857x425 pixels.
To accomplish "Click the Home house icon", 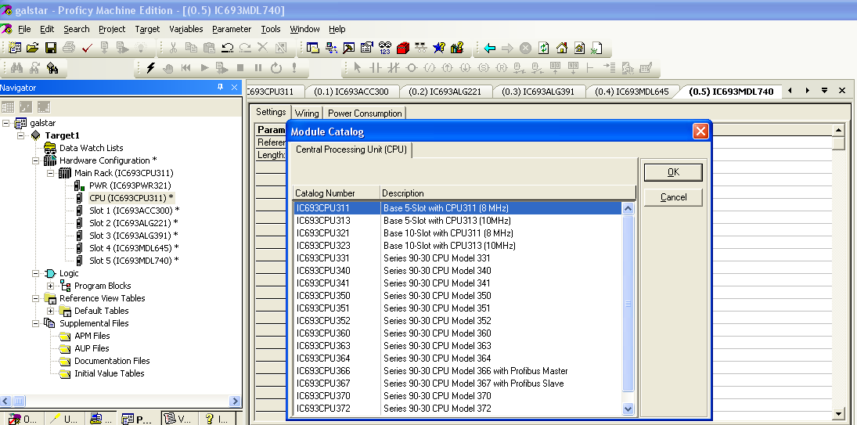I will 561,48.
